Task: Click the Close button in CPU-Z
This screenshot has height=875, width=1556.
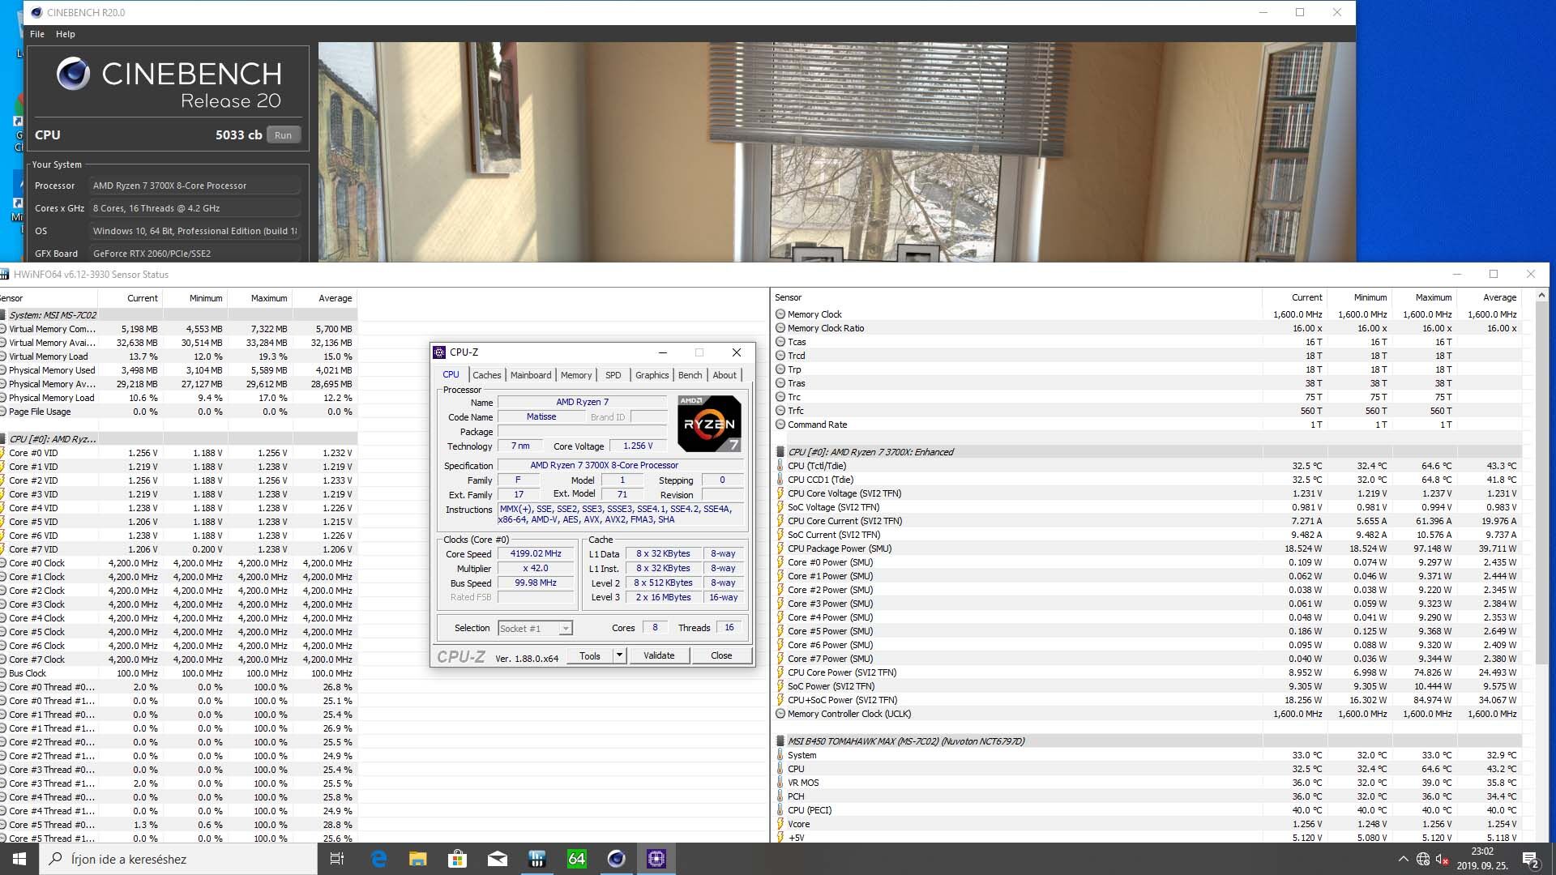Action: [x=721, y=655]
